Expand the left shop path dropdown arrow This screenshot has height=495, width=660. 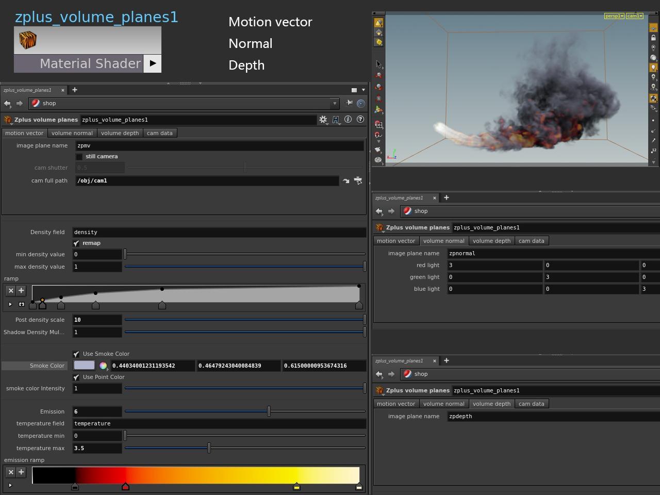(335, 103)
